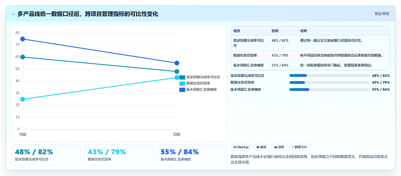The image size is (401, 176).
Task: Click the 48% / 82% data card
Action: pos(46,155)
